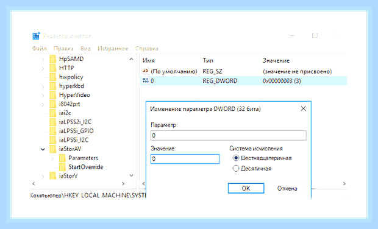Image resolution: width=378 pixels, height=229 pixels.
Task: Expand the HpSAMD tree node
Action: pyautogui.click(x=43, y=59)
